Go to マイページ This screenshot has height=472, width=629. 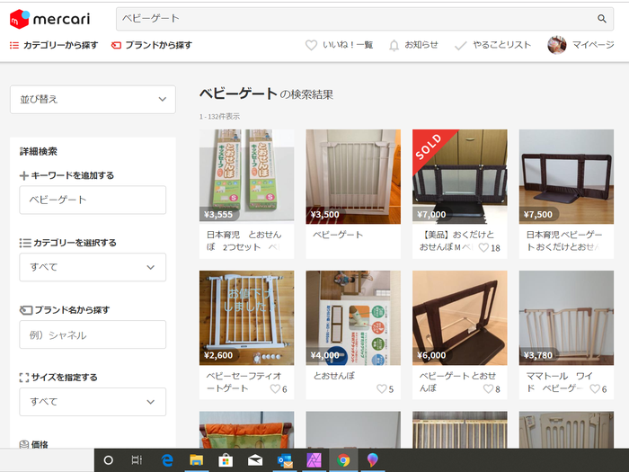click(x=580, y=45)
